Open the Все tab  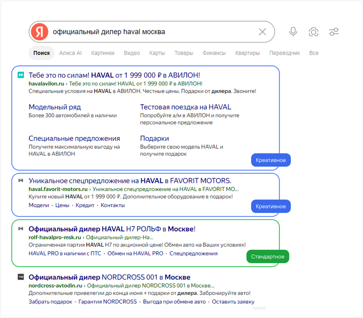(x=314, y=53)
